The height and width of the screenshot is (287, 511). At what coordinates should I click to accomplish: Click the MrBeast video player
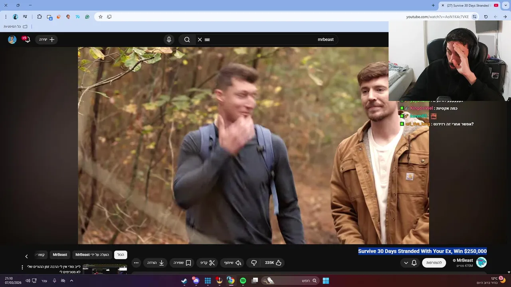click(253, 145)
